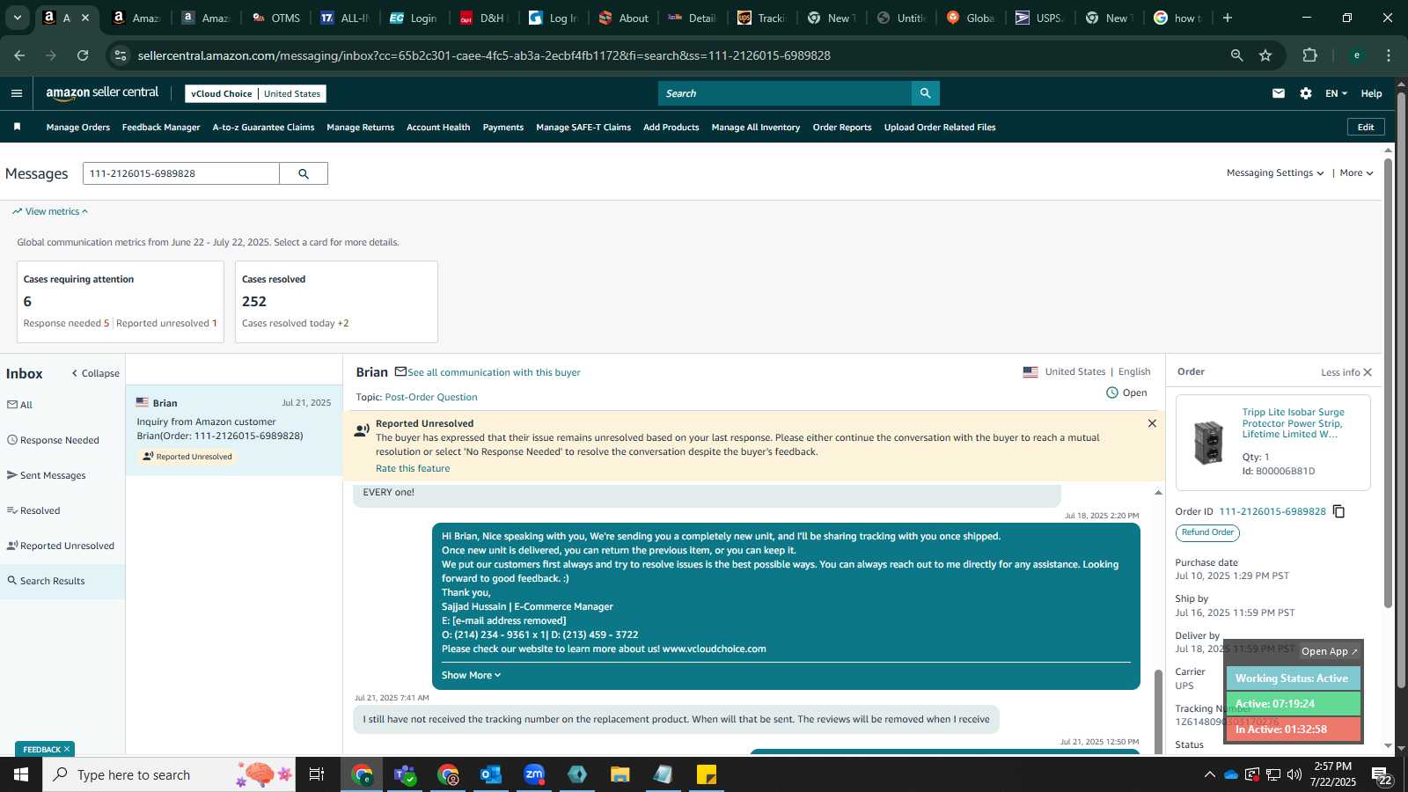Click See all communication with this buyer
This screenshot has height=792, width=1408.
(x=494, y=372)
